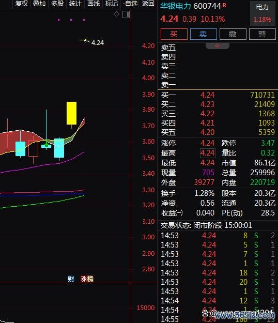Open the 复权 menu item
The height and width of the screenshot is (323, 278).
tap(22, 4)
